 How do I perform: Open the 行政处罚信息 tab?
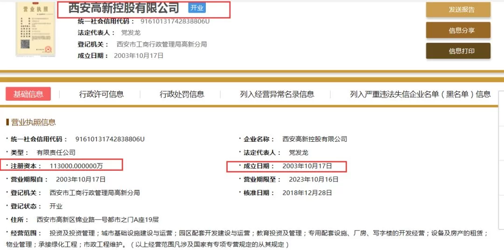tap(182, 94)
